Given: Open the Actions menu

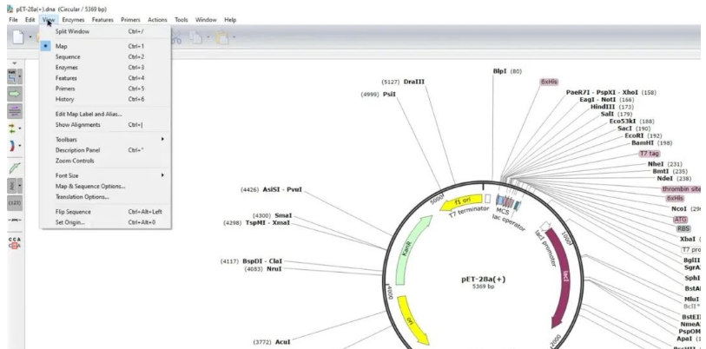Looking at the screenshot, I should point(157,20).
